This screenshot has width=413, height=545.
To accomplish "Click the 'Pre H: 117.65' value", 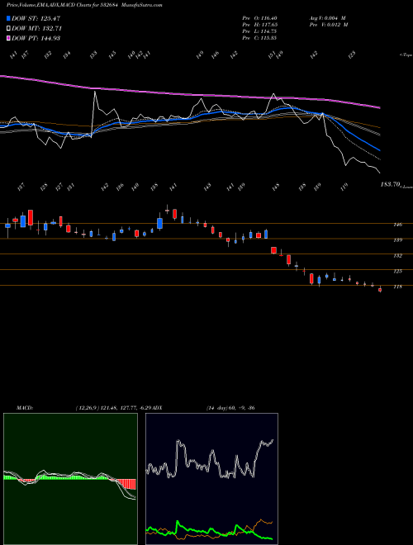I will coord(259,25).
